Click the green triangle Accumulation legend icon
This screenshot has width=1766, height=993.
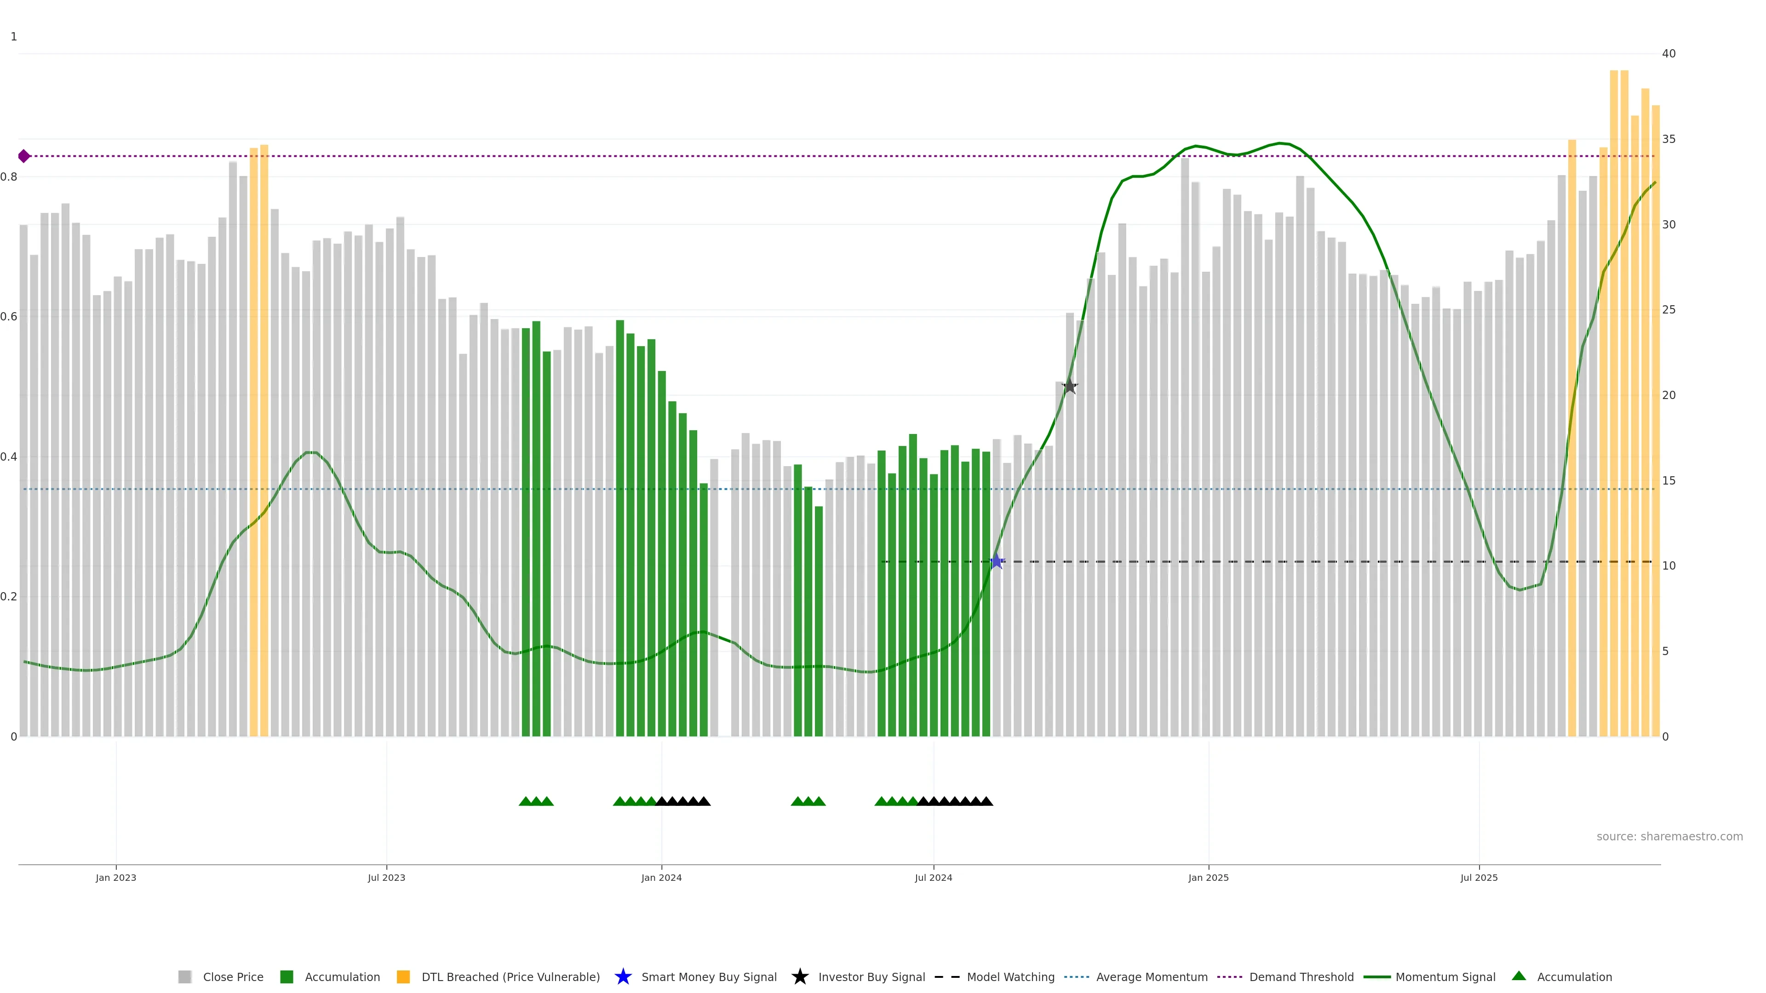click(x=1519, y=976)
